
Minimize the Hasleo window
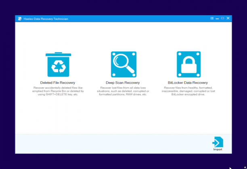(217, 19)
